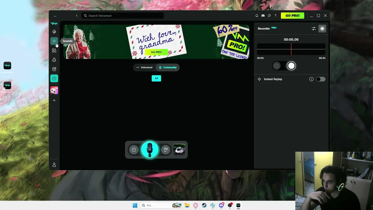
Task: Go back with the left arrow
Action: (x=77, y=16)
